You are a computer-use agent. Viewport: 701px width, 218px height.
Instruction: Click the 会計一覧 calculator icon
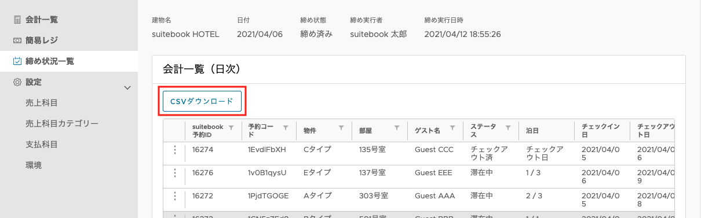[x=17, y=20]
